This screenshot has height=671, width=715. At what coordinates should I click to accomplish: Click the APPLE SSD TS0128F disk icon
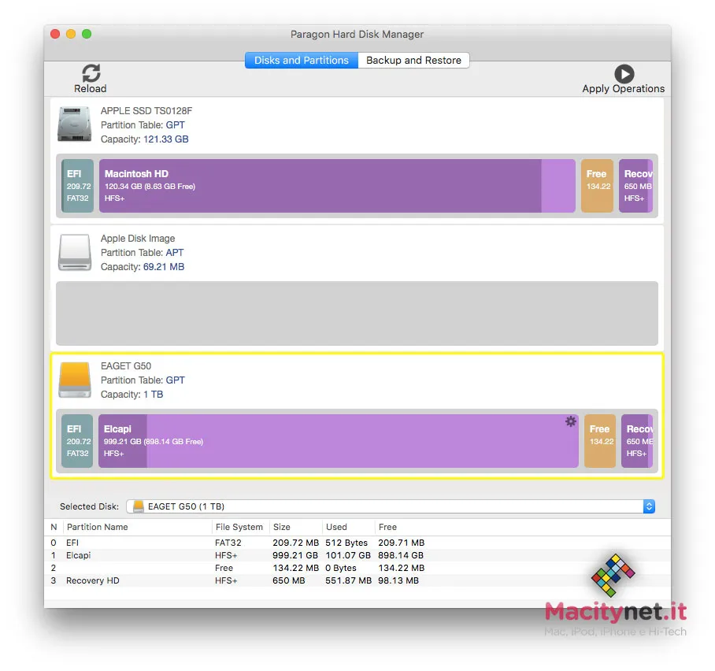coord(73,124)
